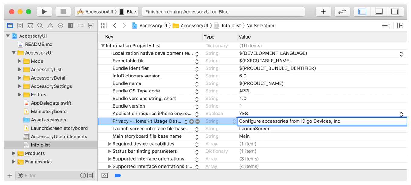Expand Required device capabilities array
This screenshot has width=411, height=185.
pos(110,144)
